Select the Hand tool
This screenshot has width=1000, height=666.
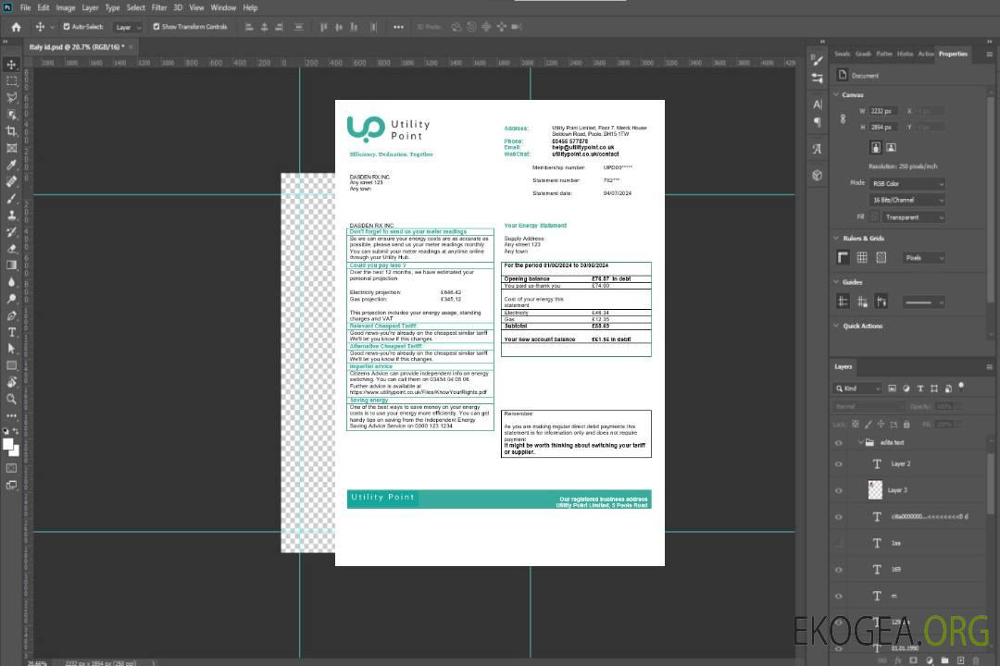click(x=11, y=382)
